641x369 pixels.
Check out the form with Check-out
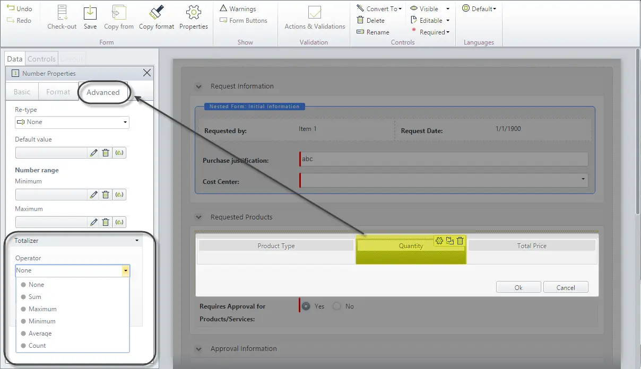(x=62, y=17)
